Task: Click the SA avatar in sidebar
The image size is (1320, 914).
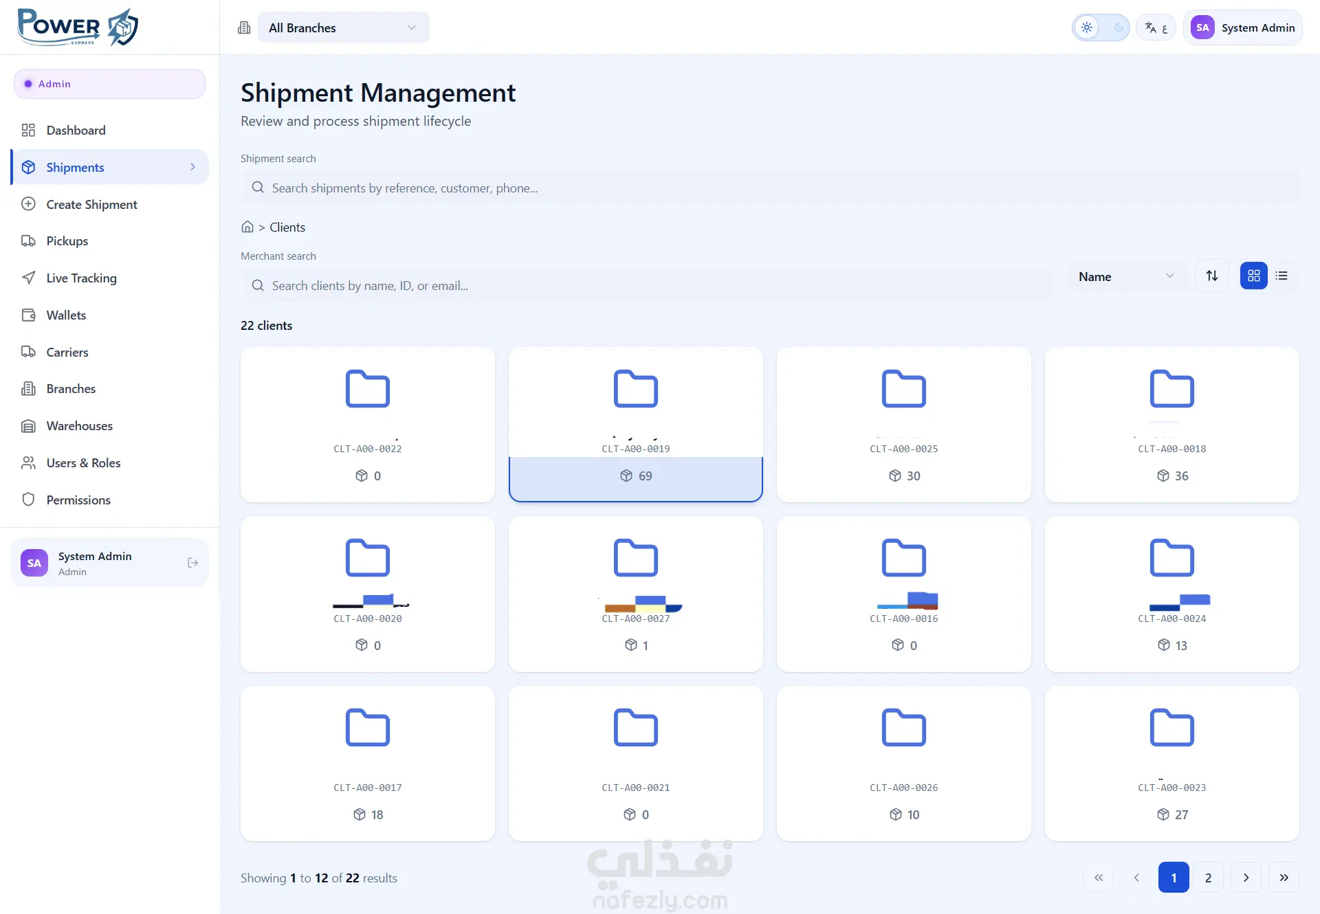Action: [34, 563]
